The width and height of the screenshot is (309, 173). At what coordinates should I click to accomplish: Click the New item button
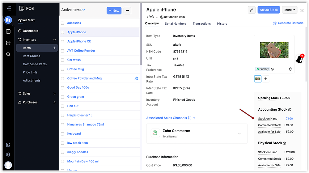(114, 11)
